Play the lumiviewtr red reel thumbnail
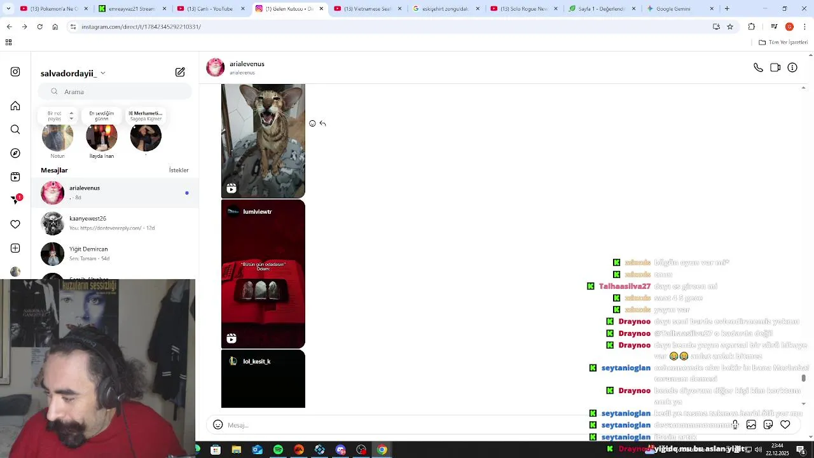The width and height of the screenshot is (814, 458). [263, 274]
